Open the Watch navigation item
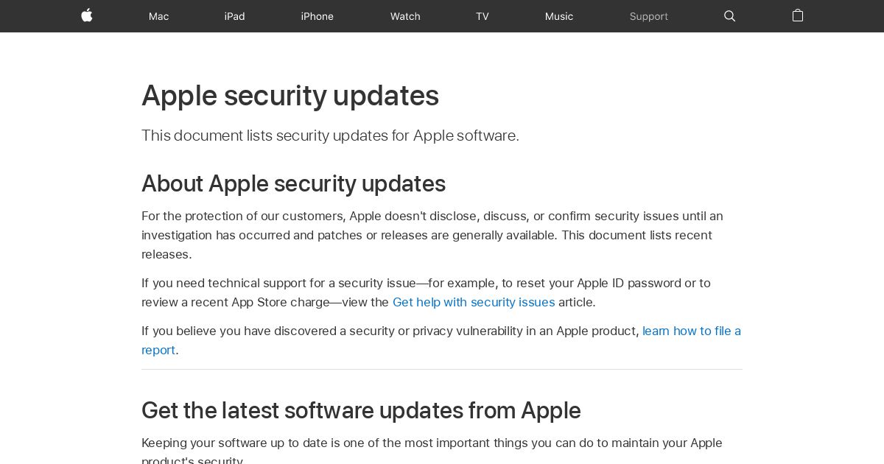884x464 pixels. point(405,16)
